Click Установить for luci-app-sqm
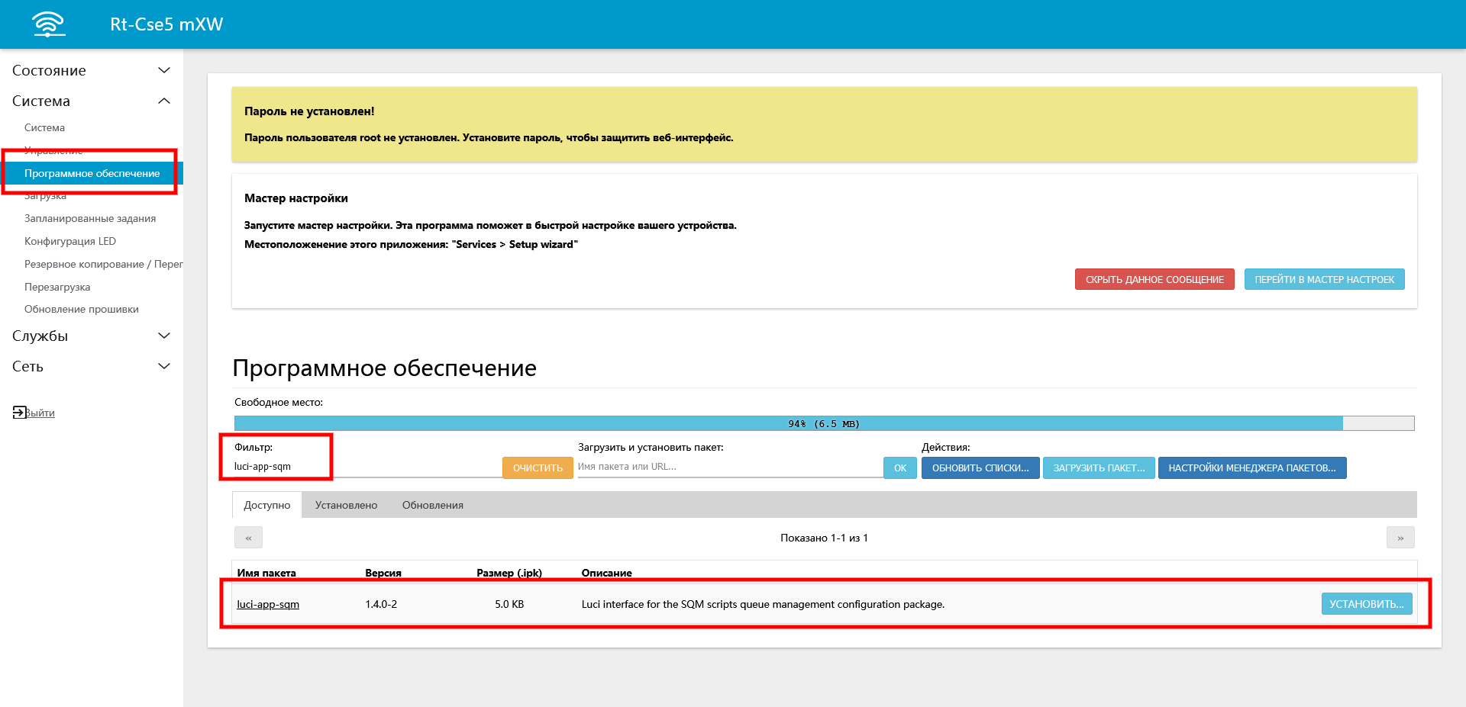The width and height of the screenshot is (1466, 707). click(x=1367, y=603)
